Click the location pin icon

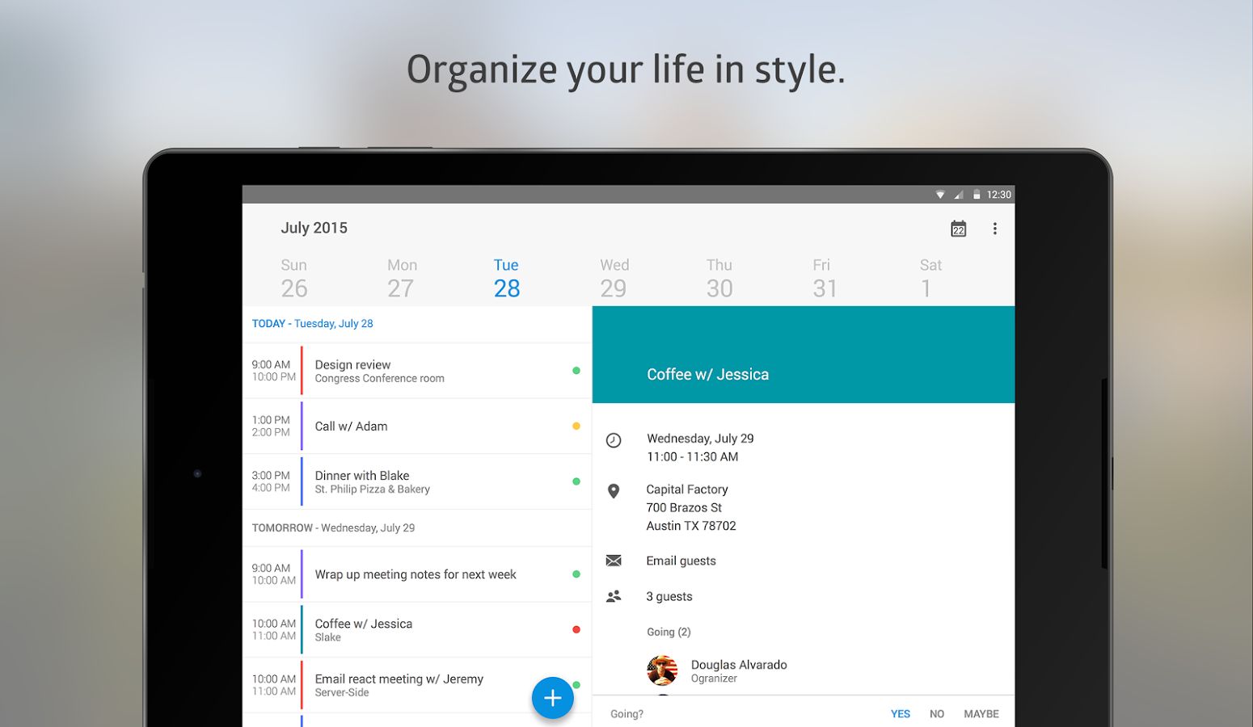pos(614,491)
